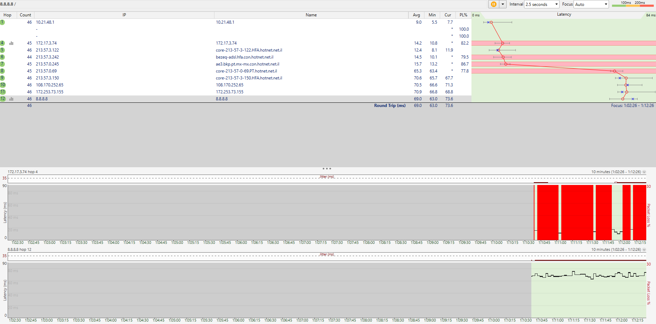Open the Interval dropdown showing 2.5 seconds
The image size is (656, 324).
point(541,4)
